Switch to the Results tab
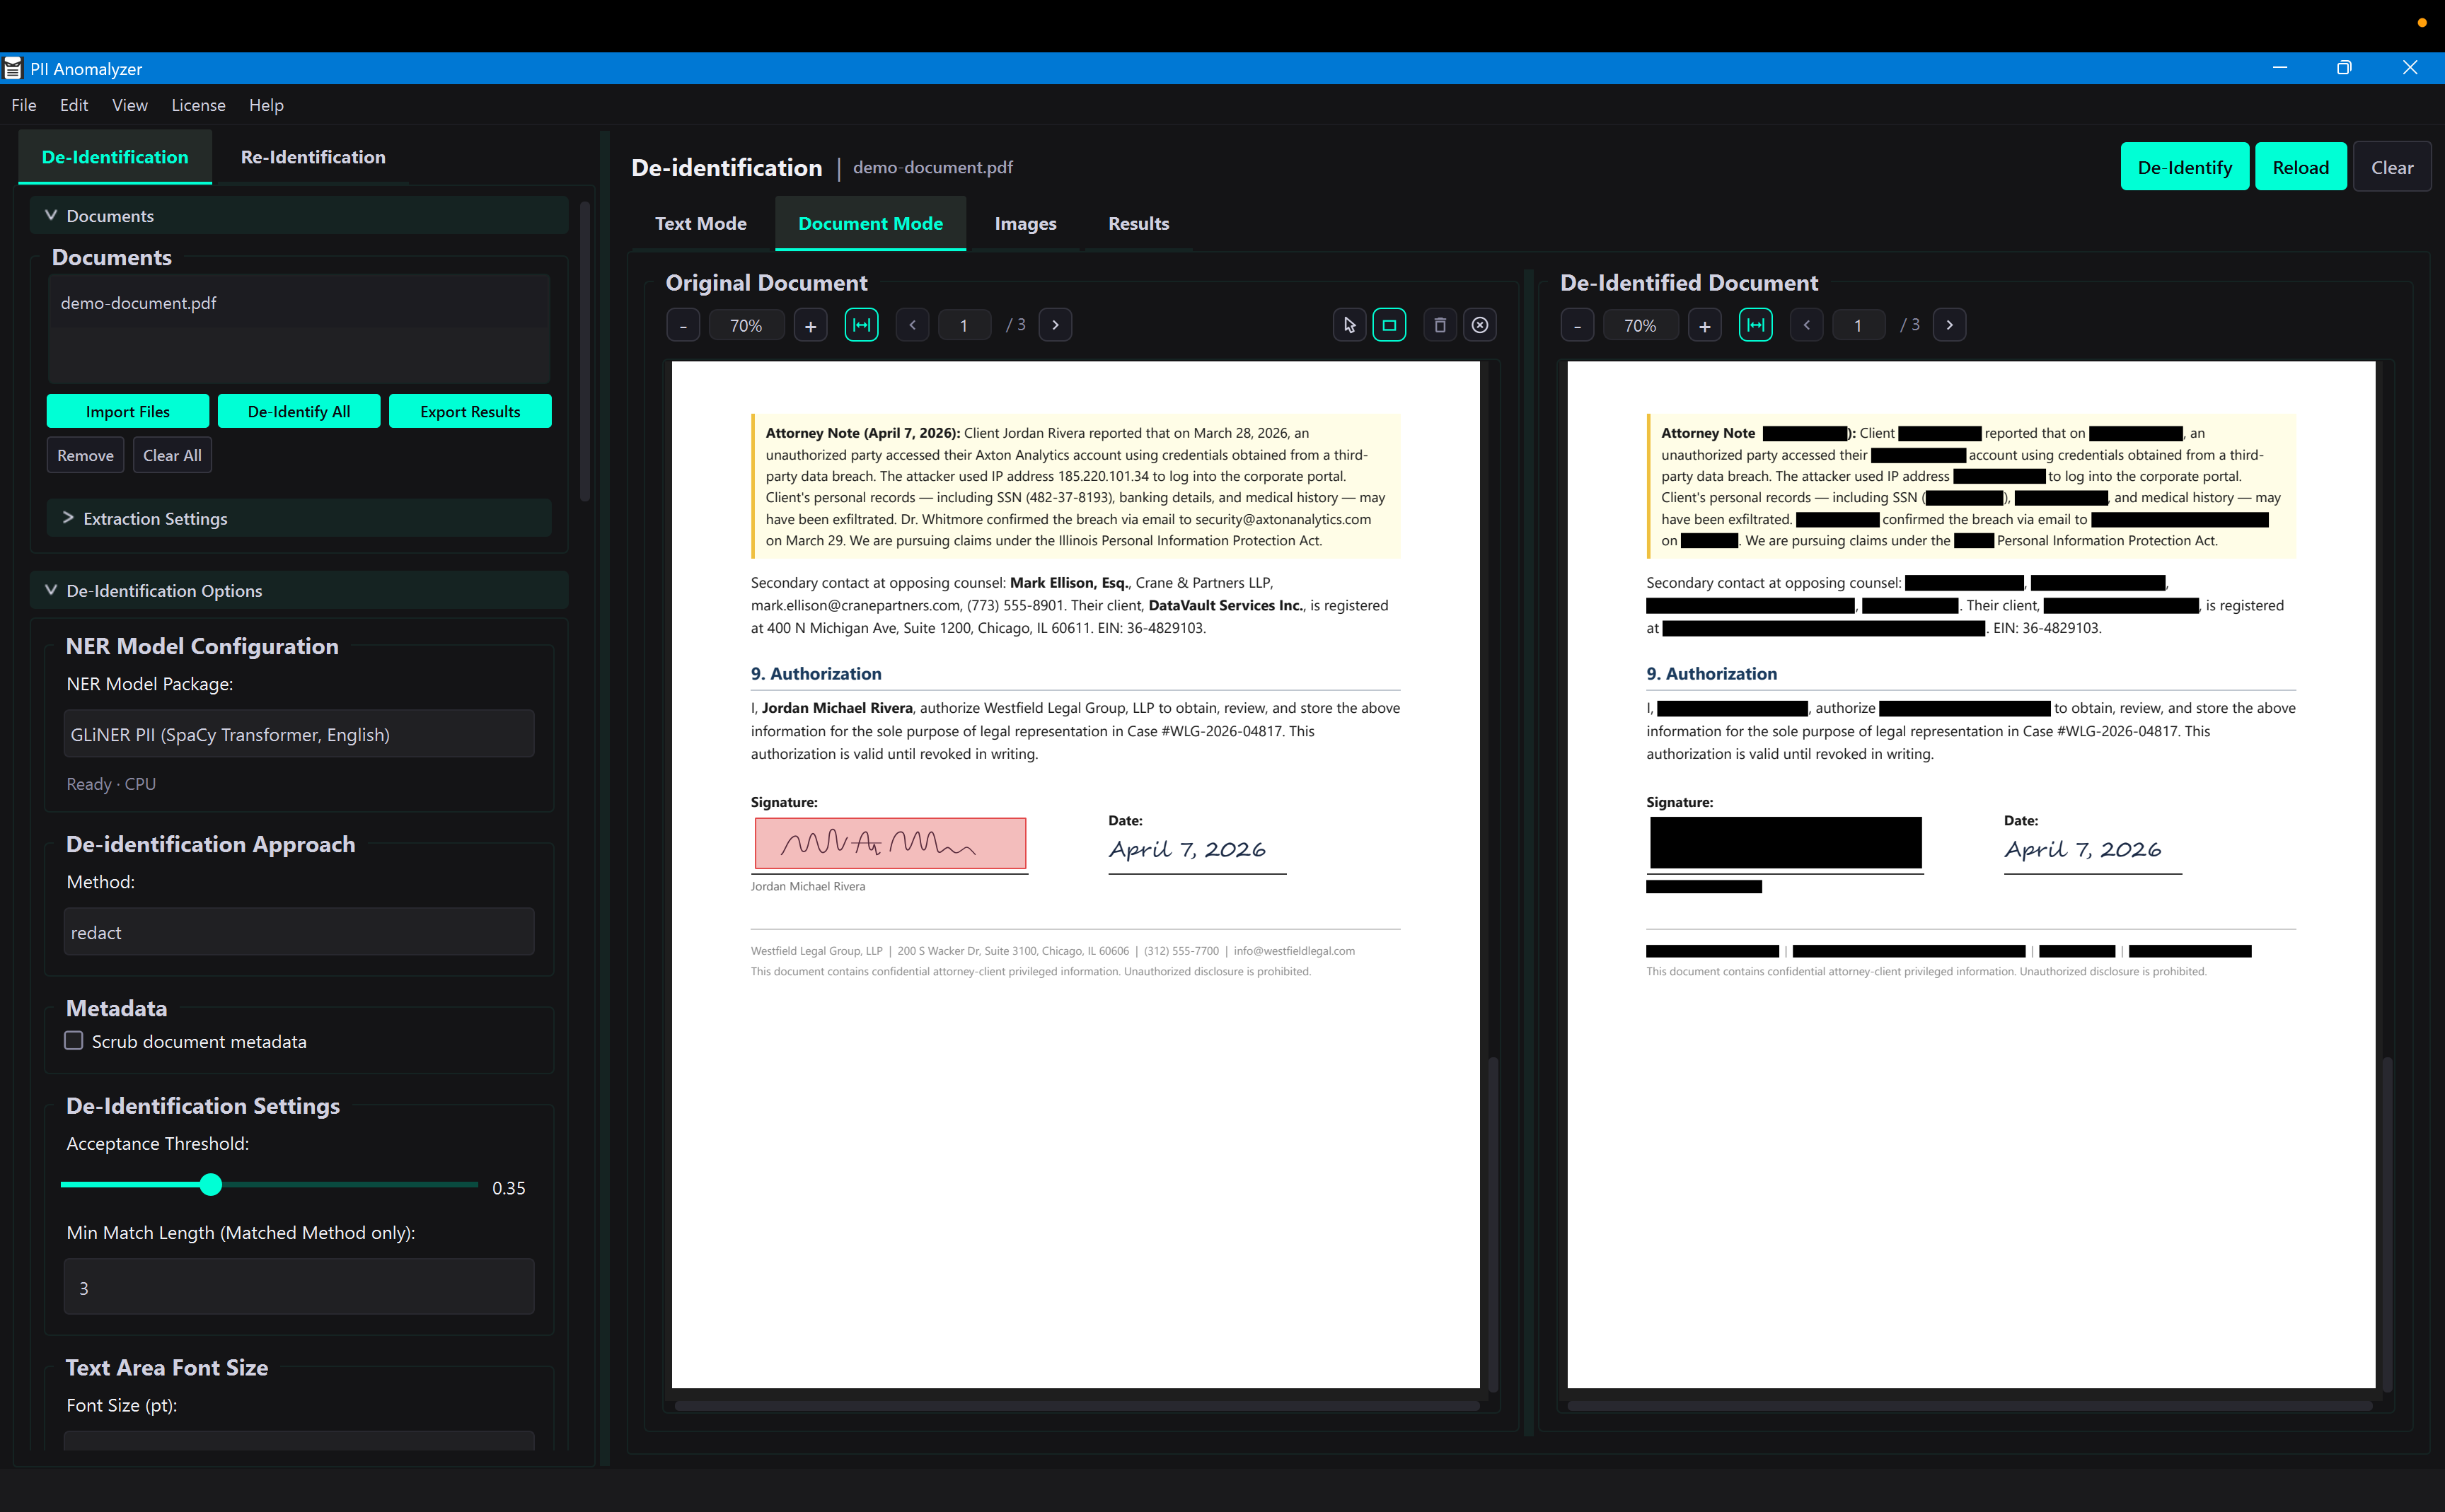2445x1512 pixels. 1138,223
